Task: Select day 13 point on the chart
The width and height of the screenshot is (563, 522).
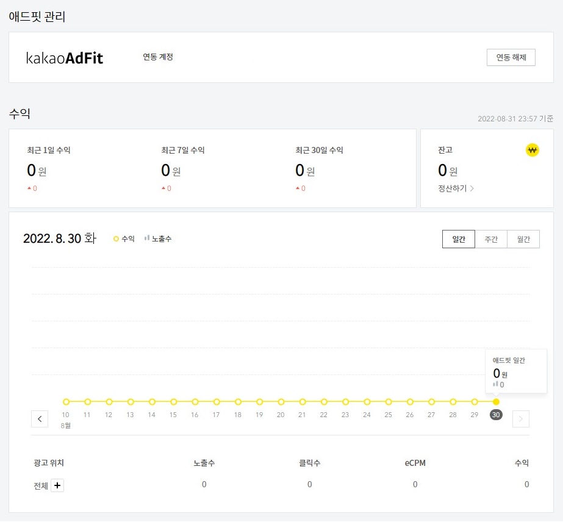Action: click(x=131, y=402)
